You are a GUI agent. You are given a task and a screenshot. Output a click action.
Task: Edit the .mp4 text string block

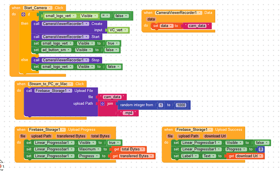[x=128, y=113]
